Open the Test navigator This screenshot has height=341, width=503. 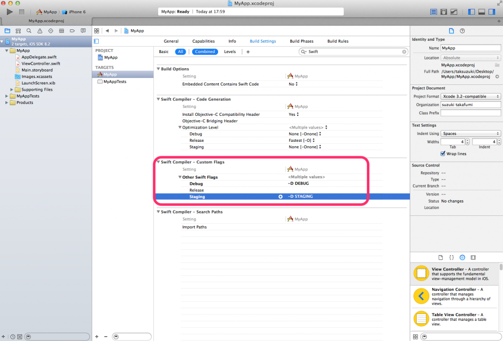[x=51, y=30]
